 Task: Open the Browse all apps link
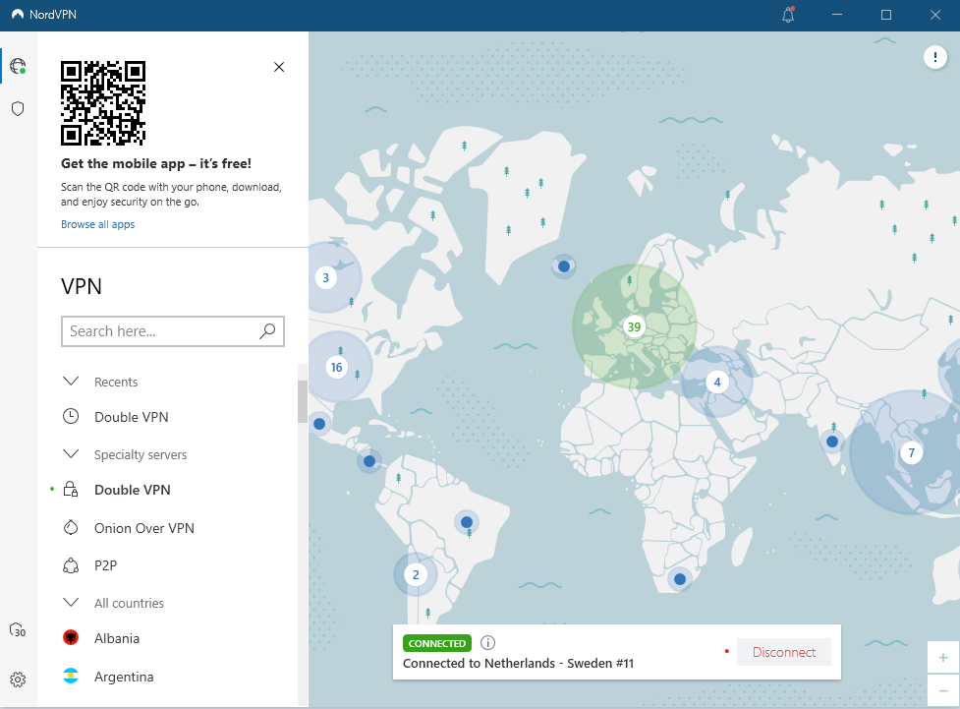point(97,224)
